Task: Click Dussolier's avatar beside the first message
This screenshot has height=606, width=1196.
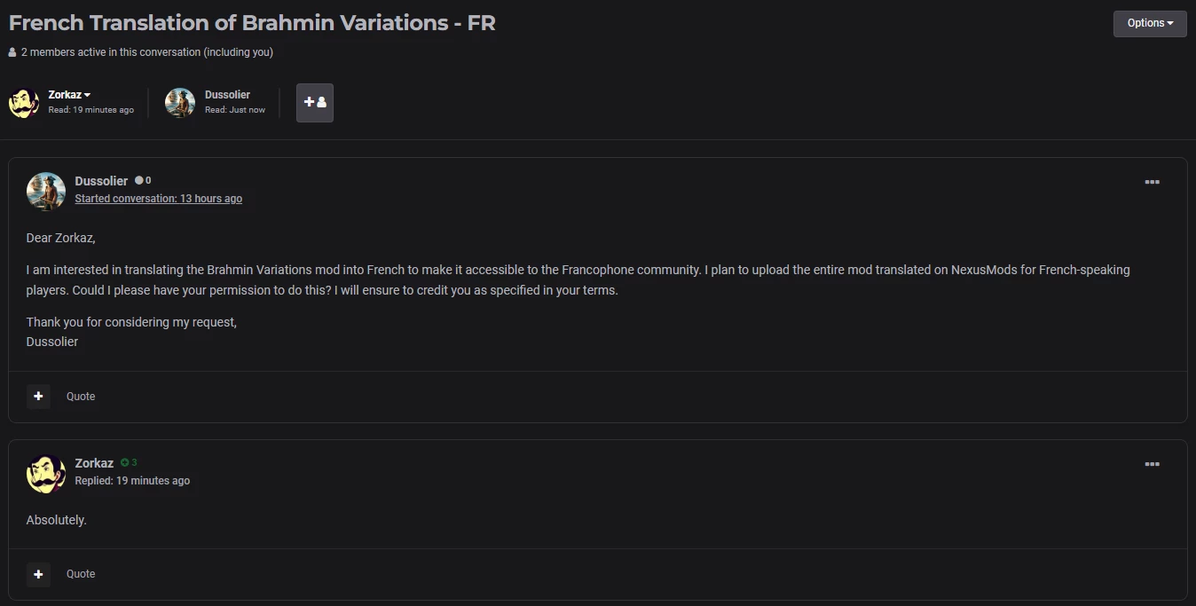Action: tap(46, 192)
